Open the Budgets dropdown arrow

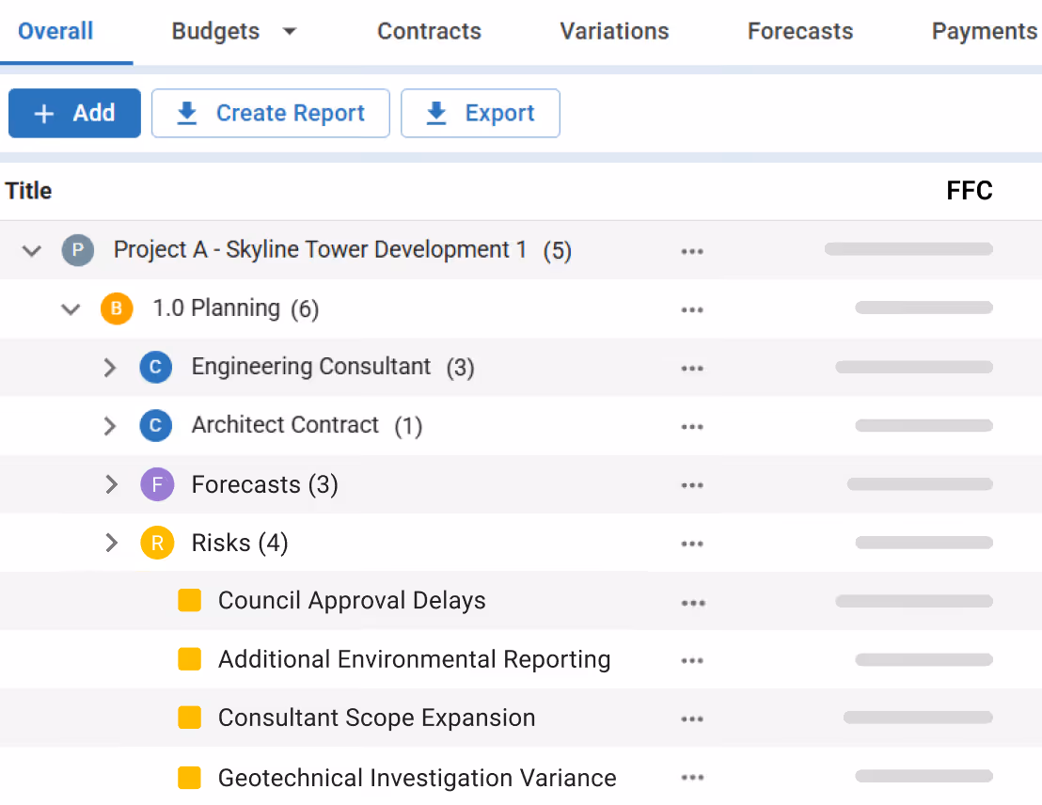click(289, 31)
